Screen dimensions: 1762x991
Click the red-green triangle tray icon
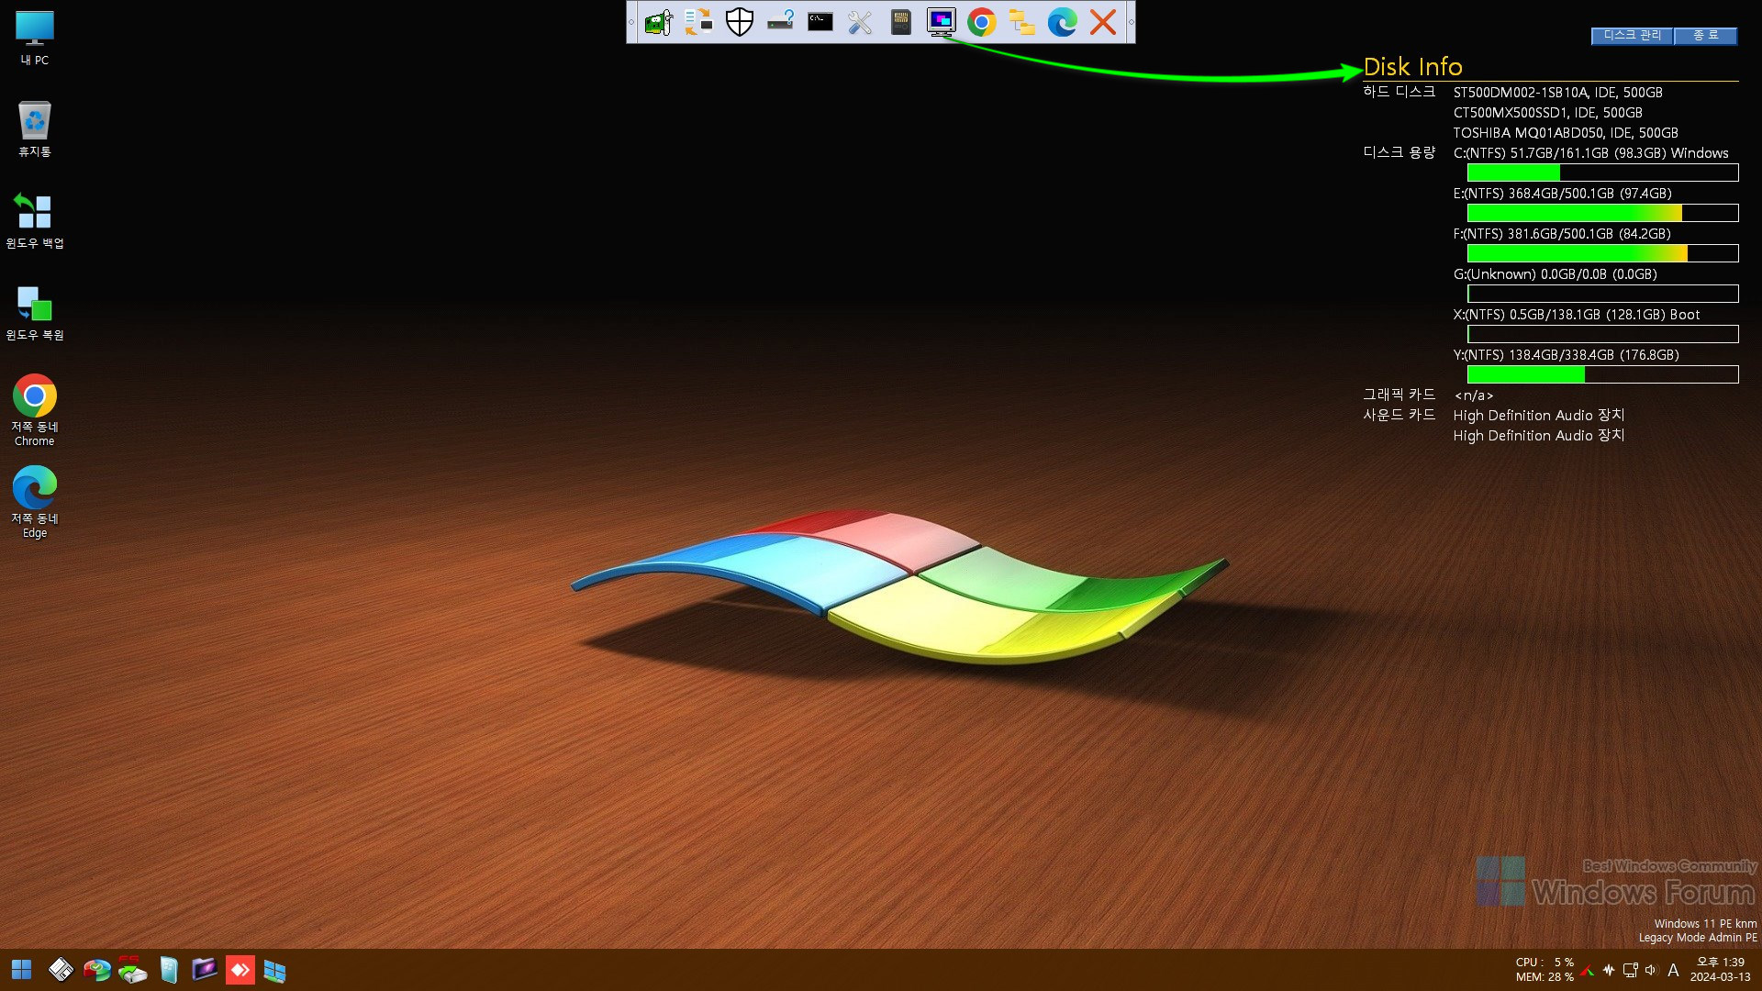tap(1587, 970)
